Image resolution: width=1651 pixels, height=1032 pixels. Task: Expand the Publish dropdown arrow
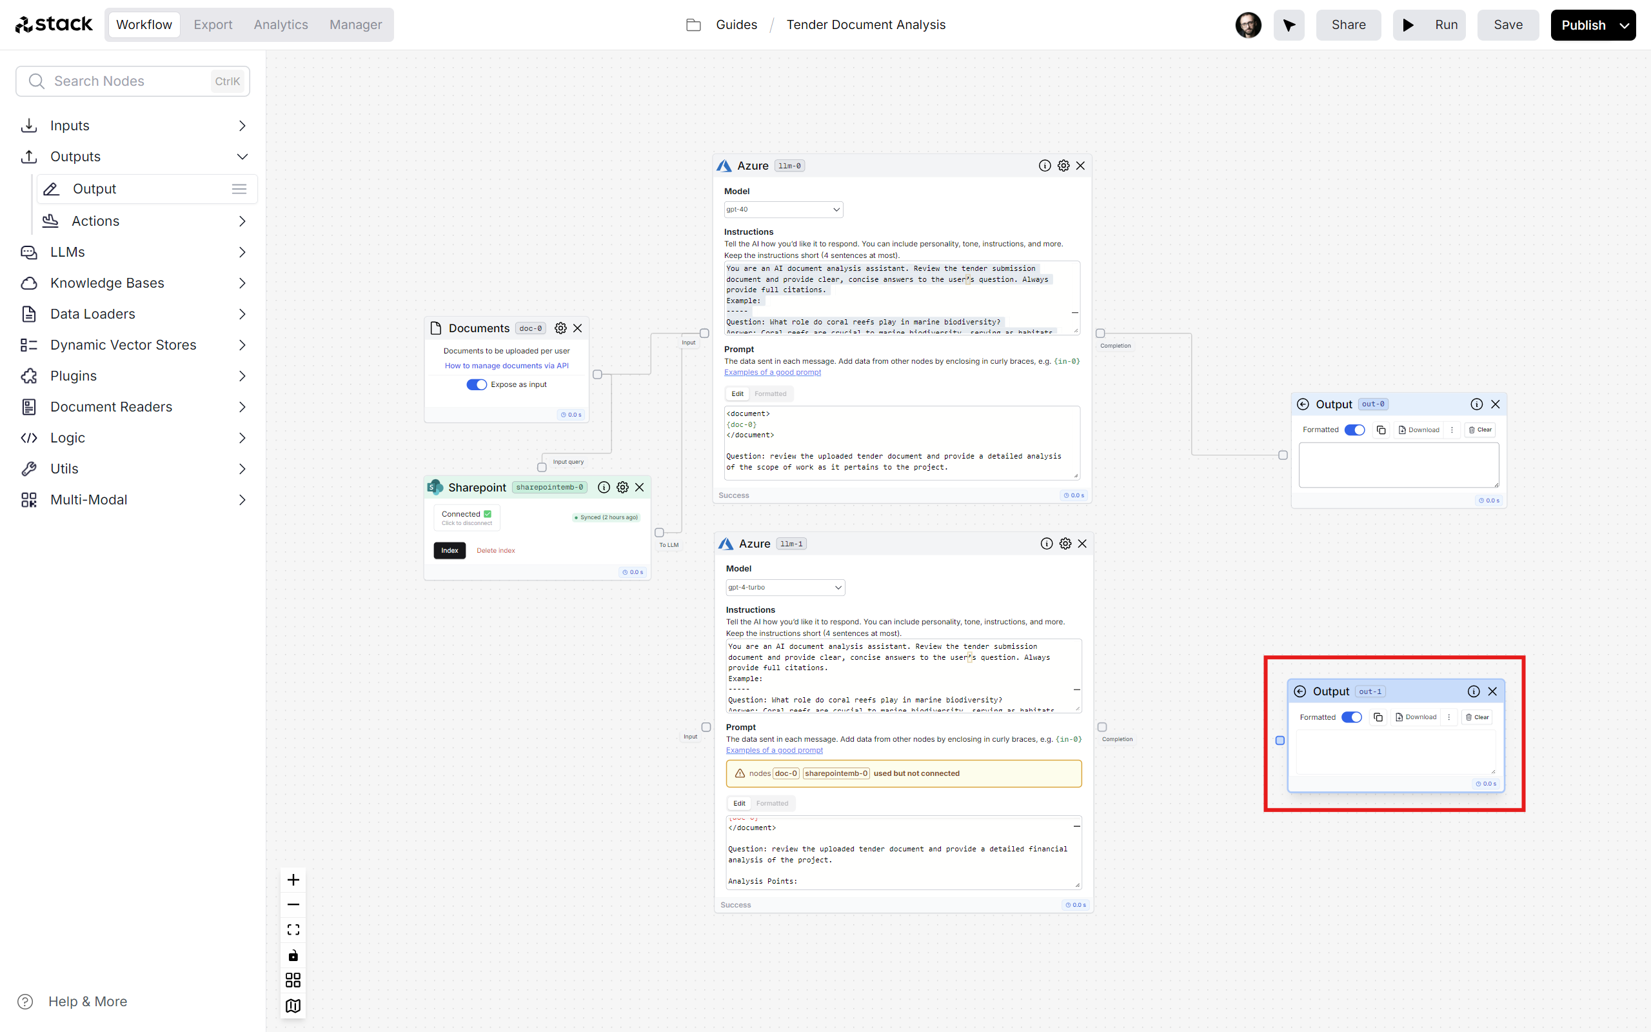click(x=1625, y=25)
